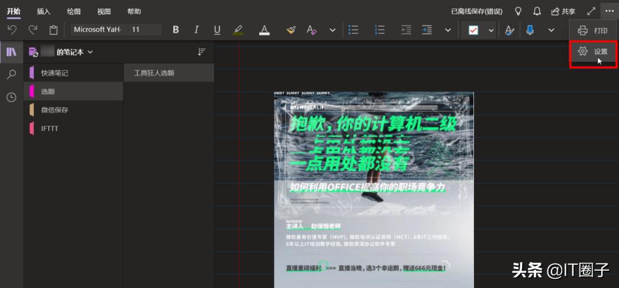Viewport: 619px width, 288px height.
Task: Clear text formatting
Action: [x=311, y=30]
